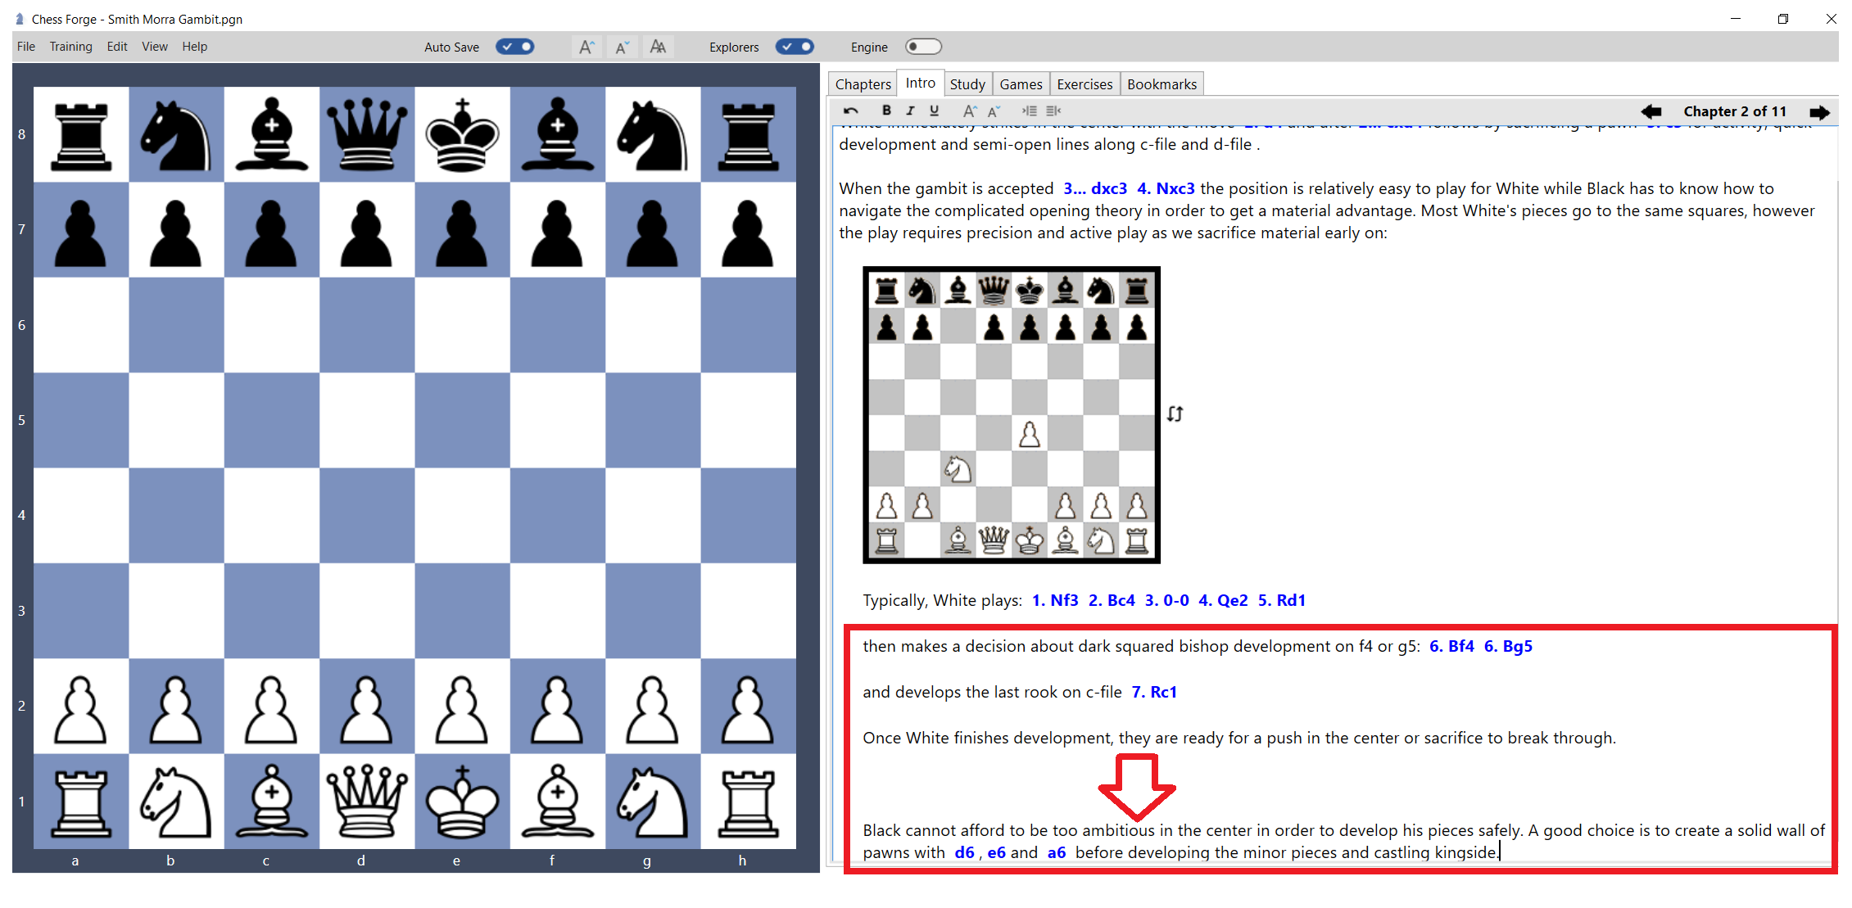Viewport: 1852px width, 908px height.
Task: Open the font family selector icon
Action: click(658, 47)
